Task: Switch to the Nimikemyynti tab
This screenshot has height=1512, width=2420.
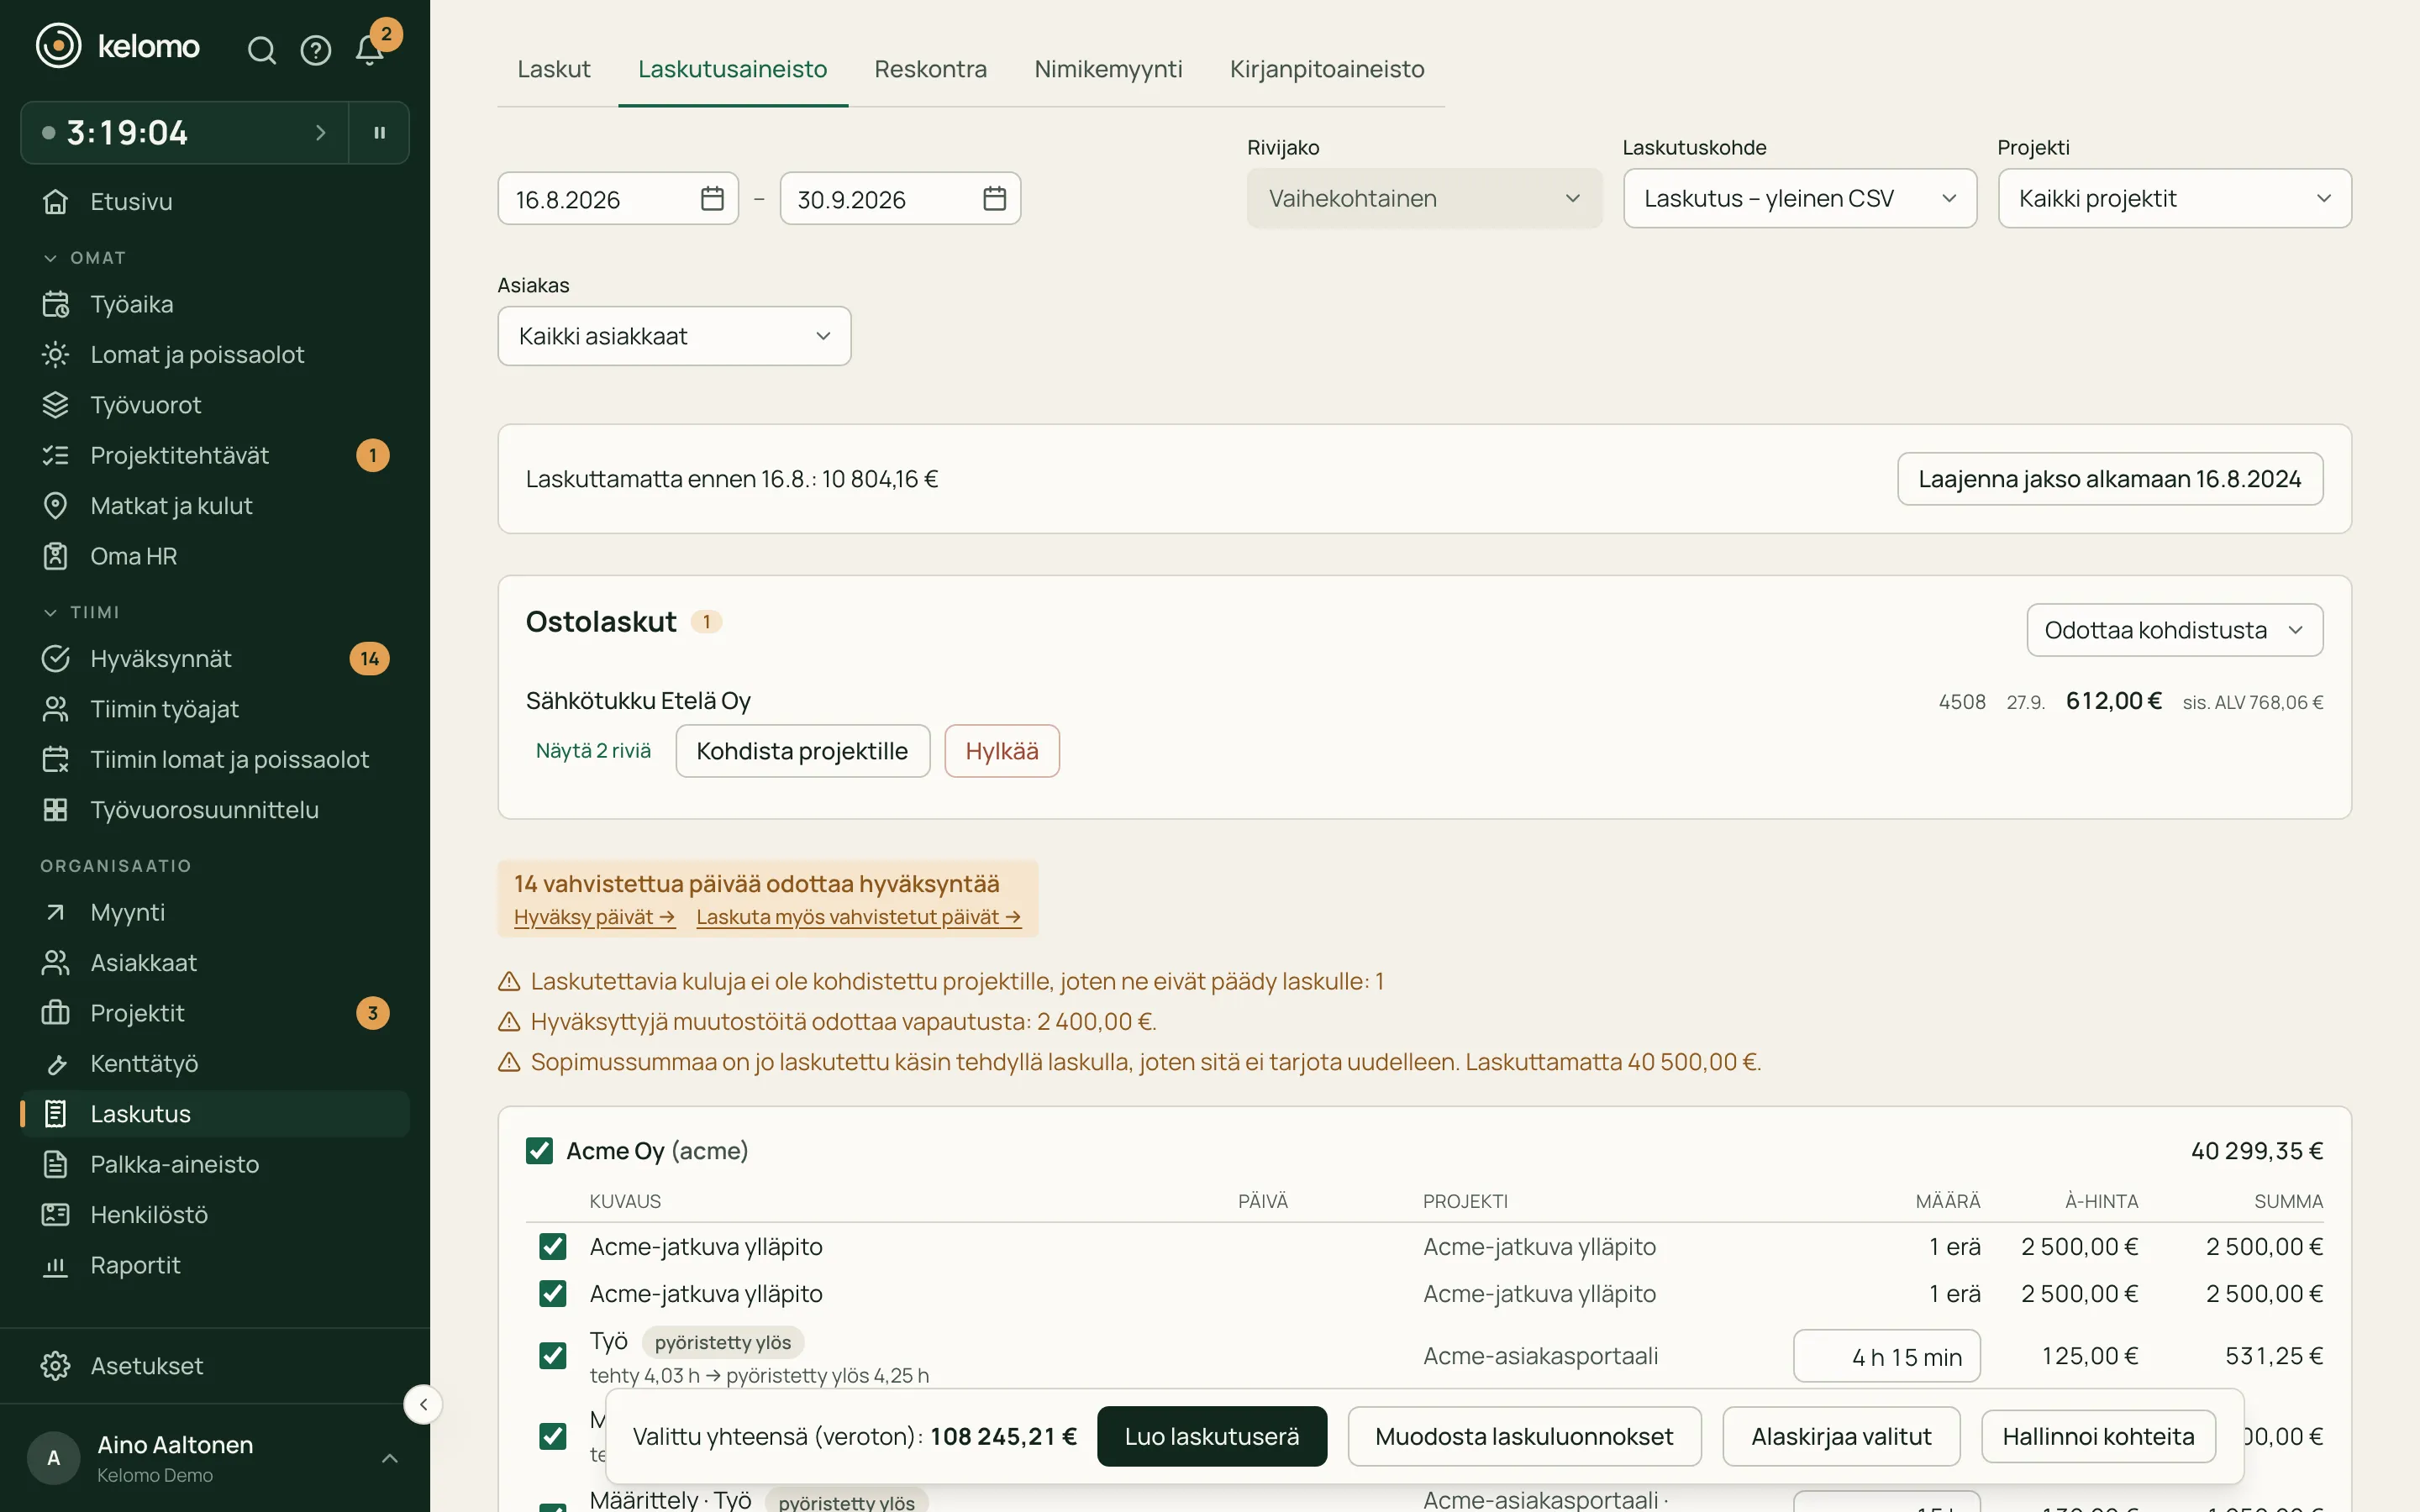Action: 1108,69
